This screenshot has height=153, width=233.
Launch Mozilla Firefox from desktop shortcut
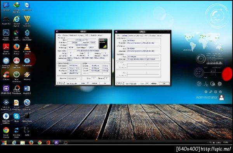16,49
